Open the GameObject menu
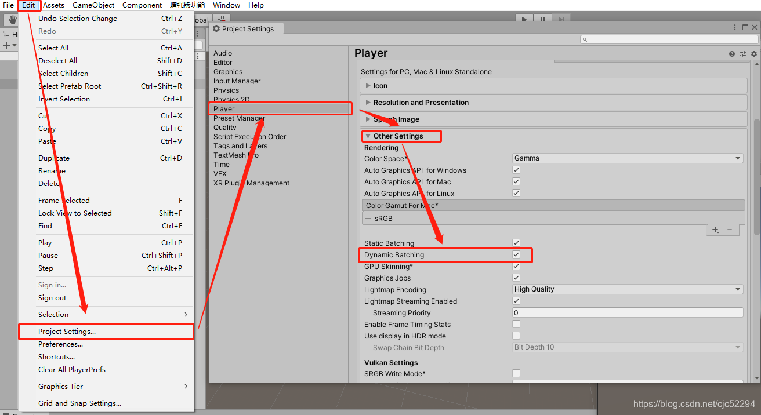Image resolution: width=761 pixels, height=415 pixels. pos(93,5)
